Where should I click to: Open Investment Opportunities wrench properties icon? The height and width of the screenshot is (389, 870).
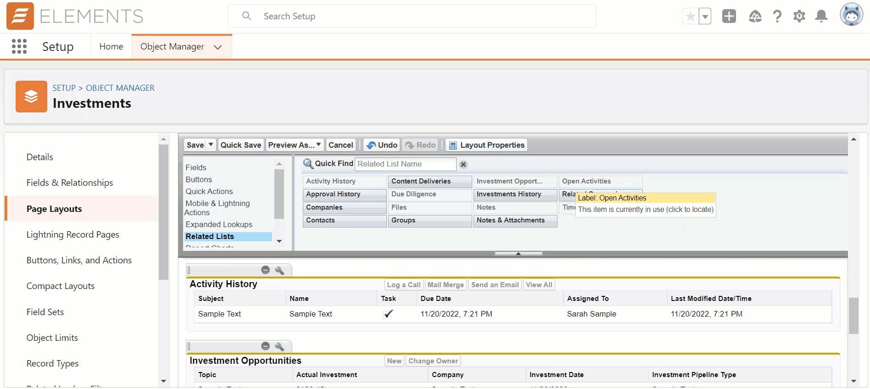(x=279, y=346)
